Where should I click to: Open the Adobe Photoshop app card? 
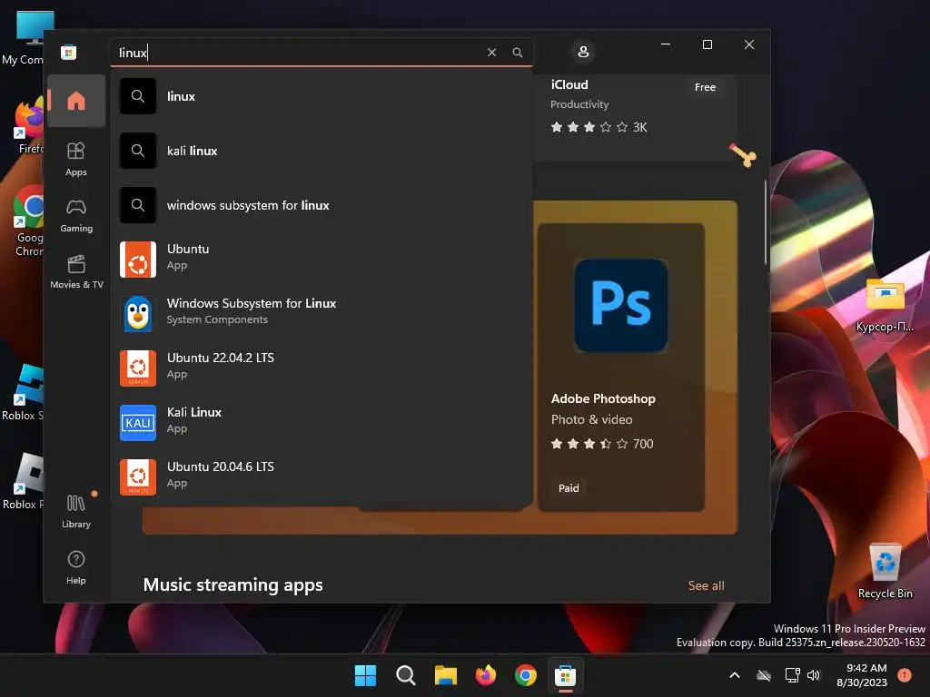click(621, 368)
